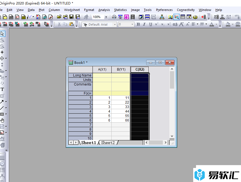This screenshot has height=182, width=241.
Task: Open the Column menu
Action: 54,10
